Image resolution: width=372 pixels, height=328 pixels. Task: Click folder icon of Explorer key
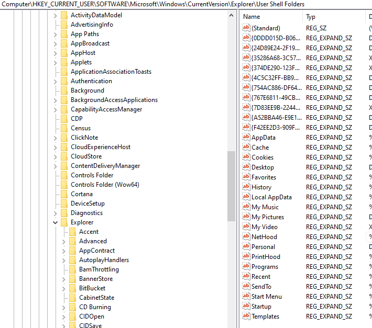tap(64, 222)
